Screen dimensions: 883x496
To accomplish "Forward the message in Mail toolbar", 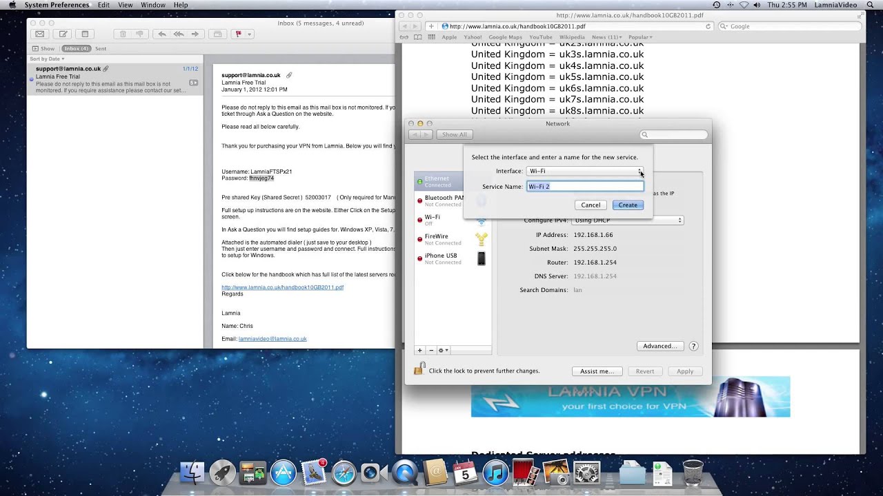I will (x=195, y=34).
